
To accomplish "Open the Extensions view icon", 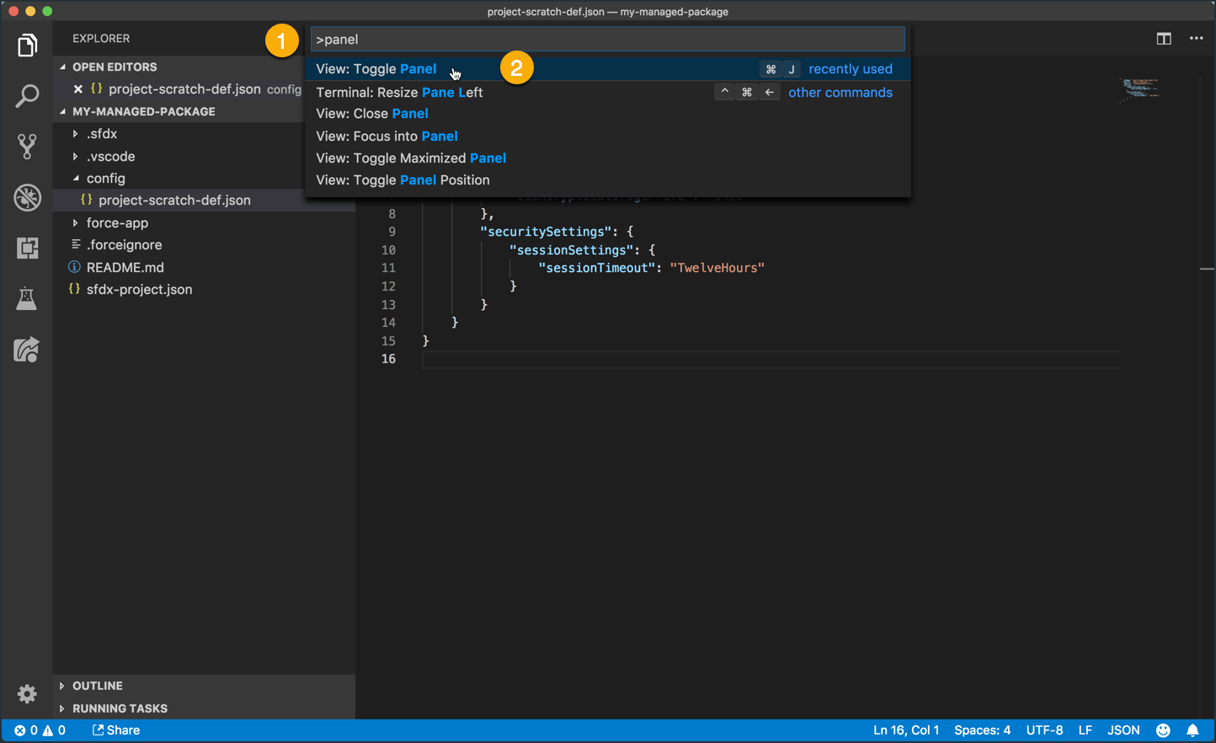I will (27, 249).
